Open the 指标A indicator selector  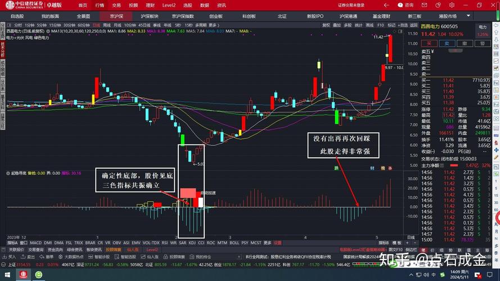coord(12,243)
